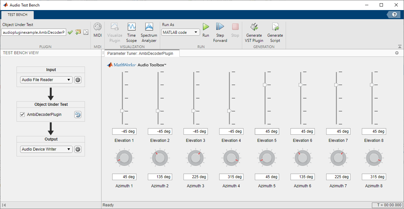The width and height of the screenshot is (404, 209).
Task: Click the Elevation 2 slider handle
Action: [x=158, y=111]
